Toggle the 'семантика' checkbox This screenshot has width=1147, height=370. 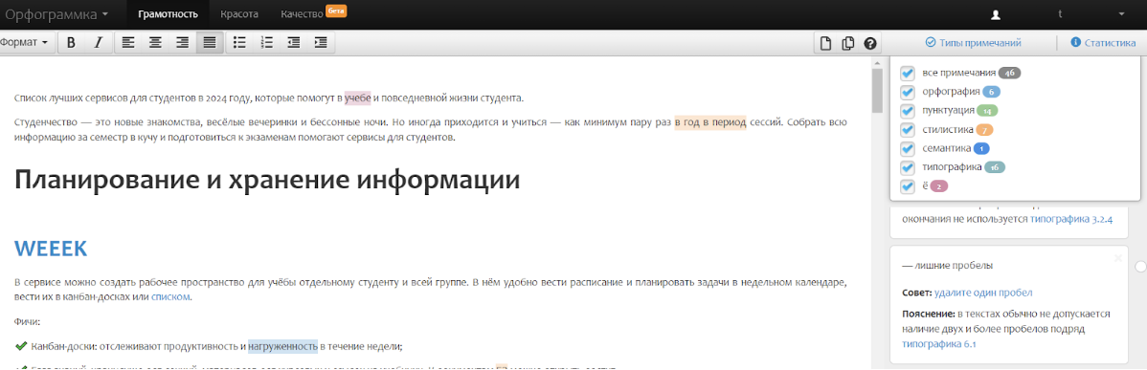907,149
